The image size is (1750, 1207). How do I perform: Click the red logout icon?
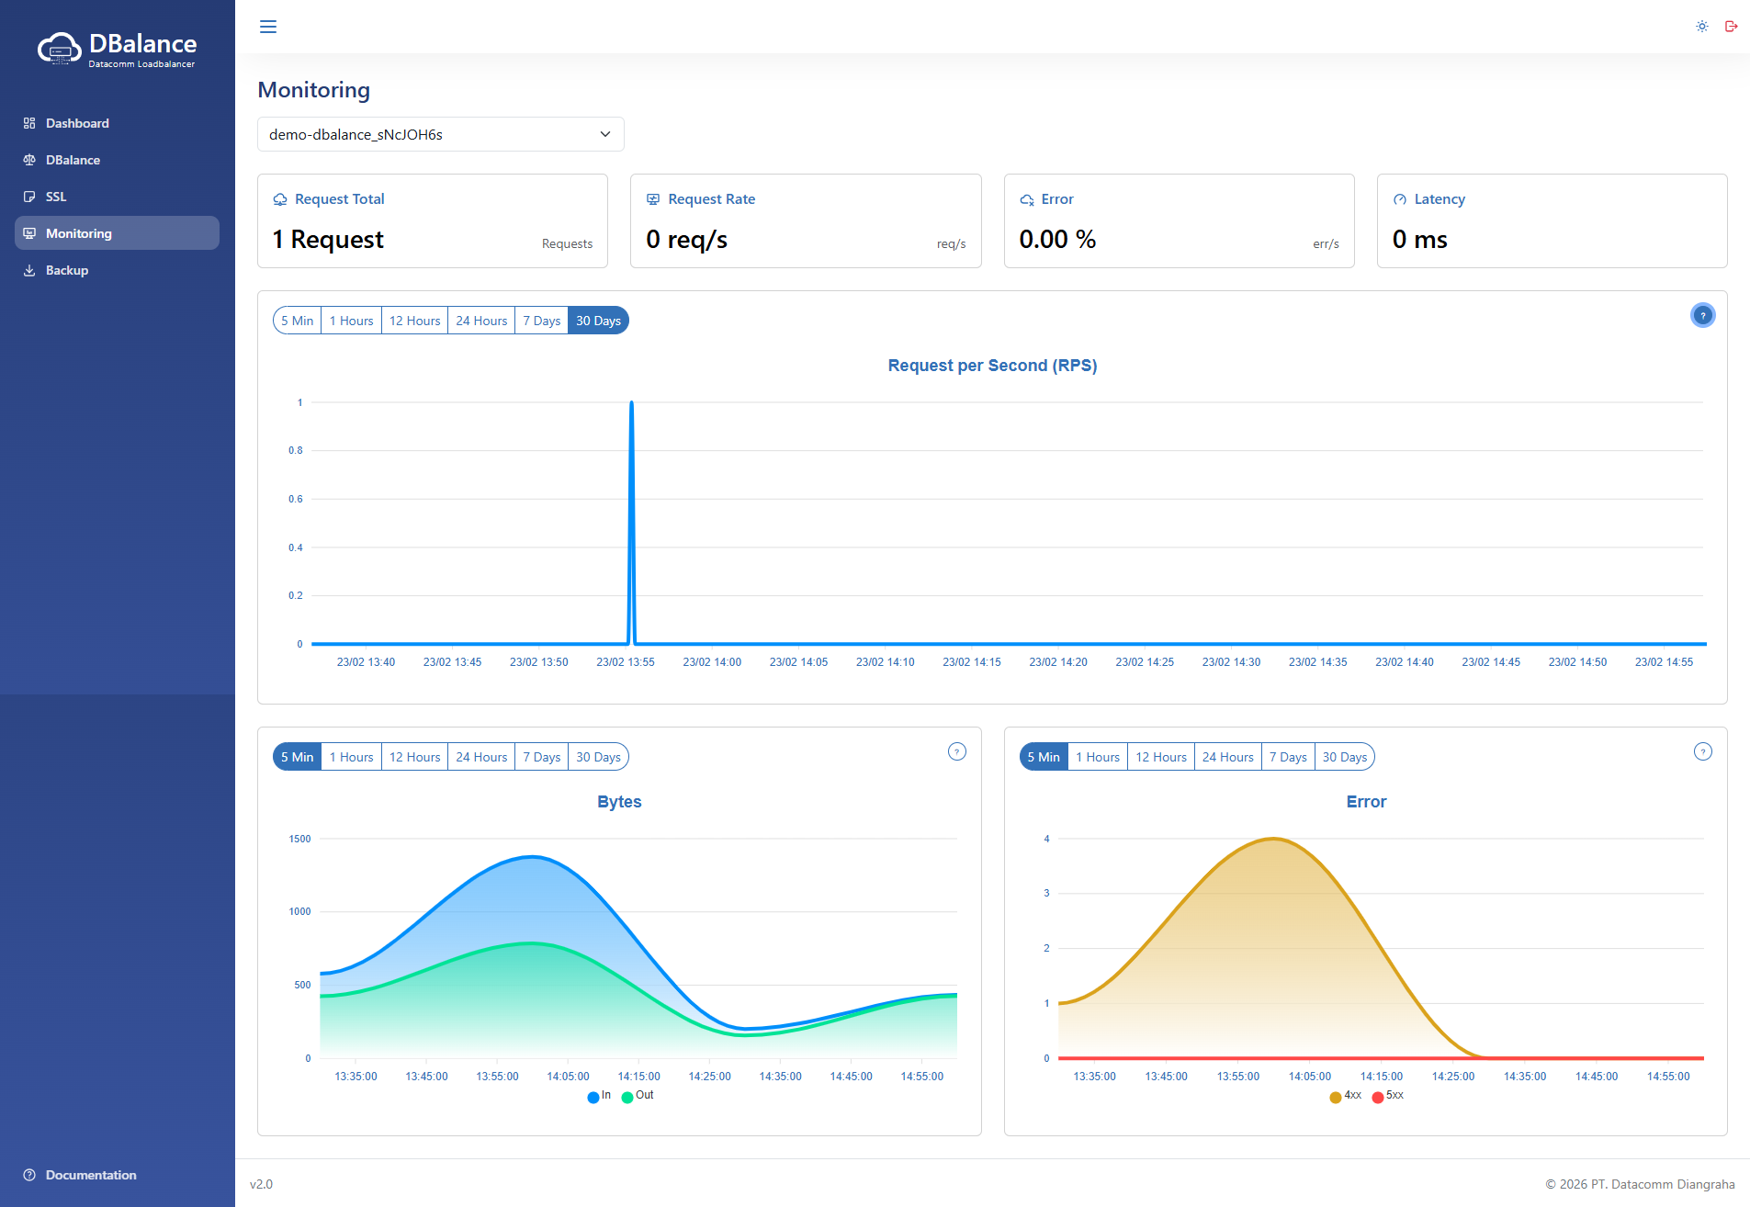point(1731,27)
